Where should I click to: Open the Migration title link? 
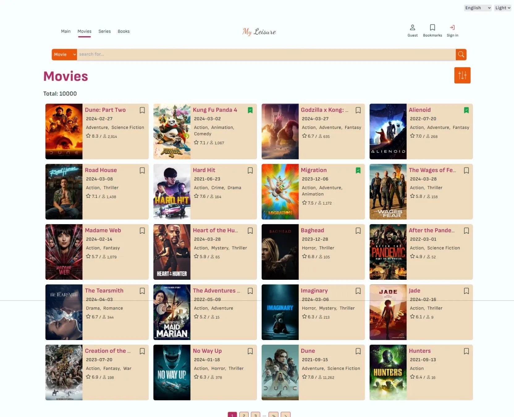click(x=314, y=170)
